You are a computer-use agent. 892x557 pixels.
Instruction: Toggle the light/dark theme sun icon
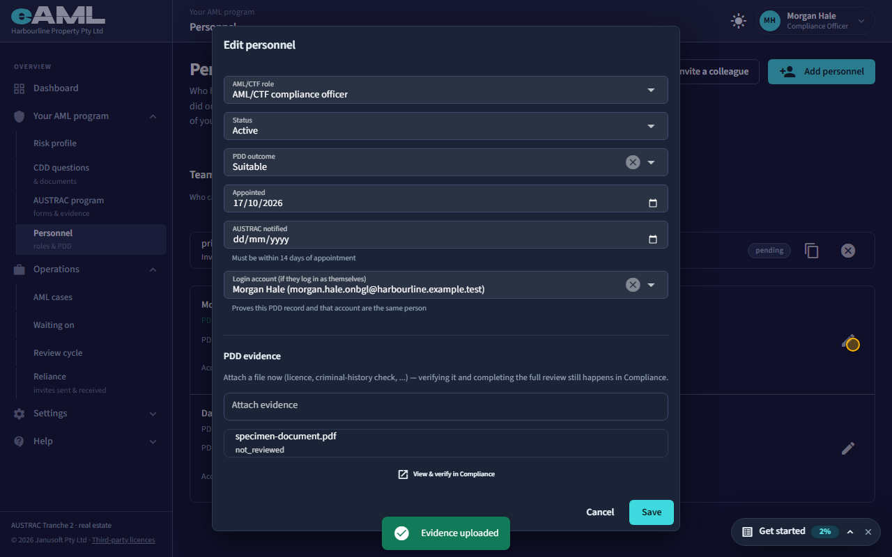coord(738,21)
